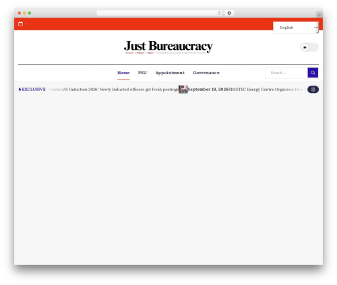This screenshot has height=285, width=337.
Task: Open the English language dropdown
Action: [x=296, y=28]
